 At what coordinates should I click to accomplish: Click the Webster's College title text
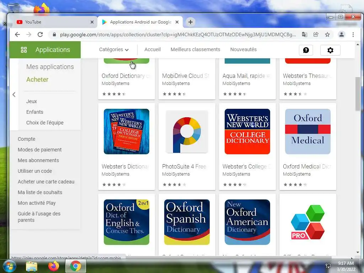(x=247, y=166)
